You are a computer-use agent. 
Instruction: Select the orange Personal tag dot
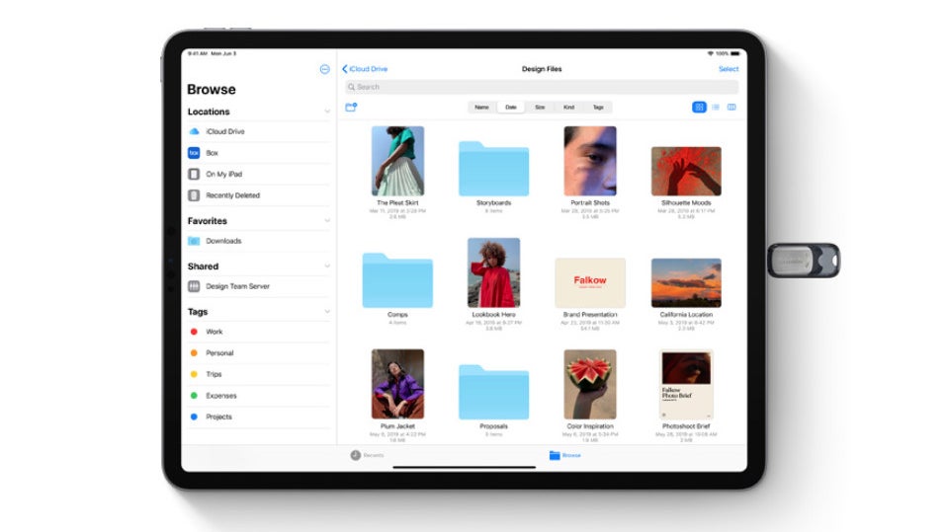point(194,353)
